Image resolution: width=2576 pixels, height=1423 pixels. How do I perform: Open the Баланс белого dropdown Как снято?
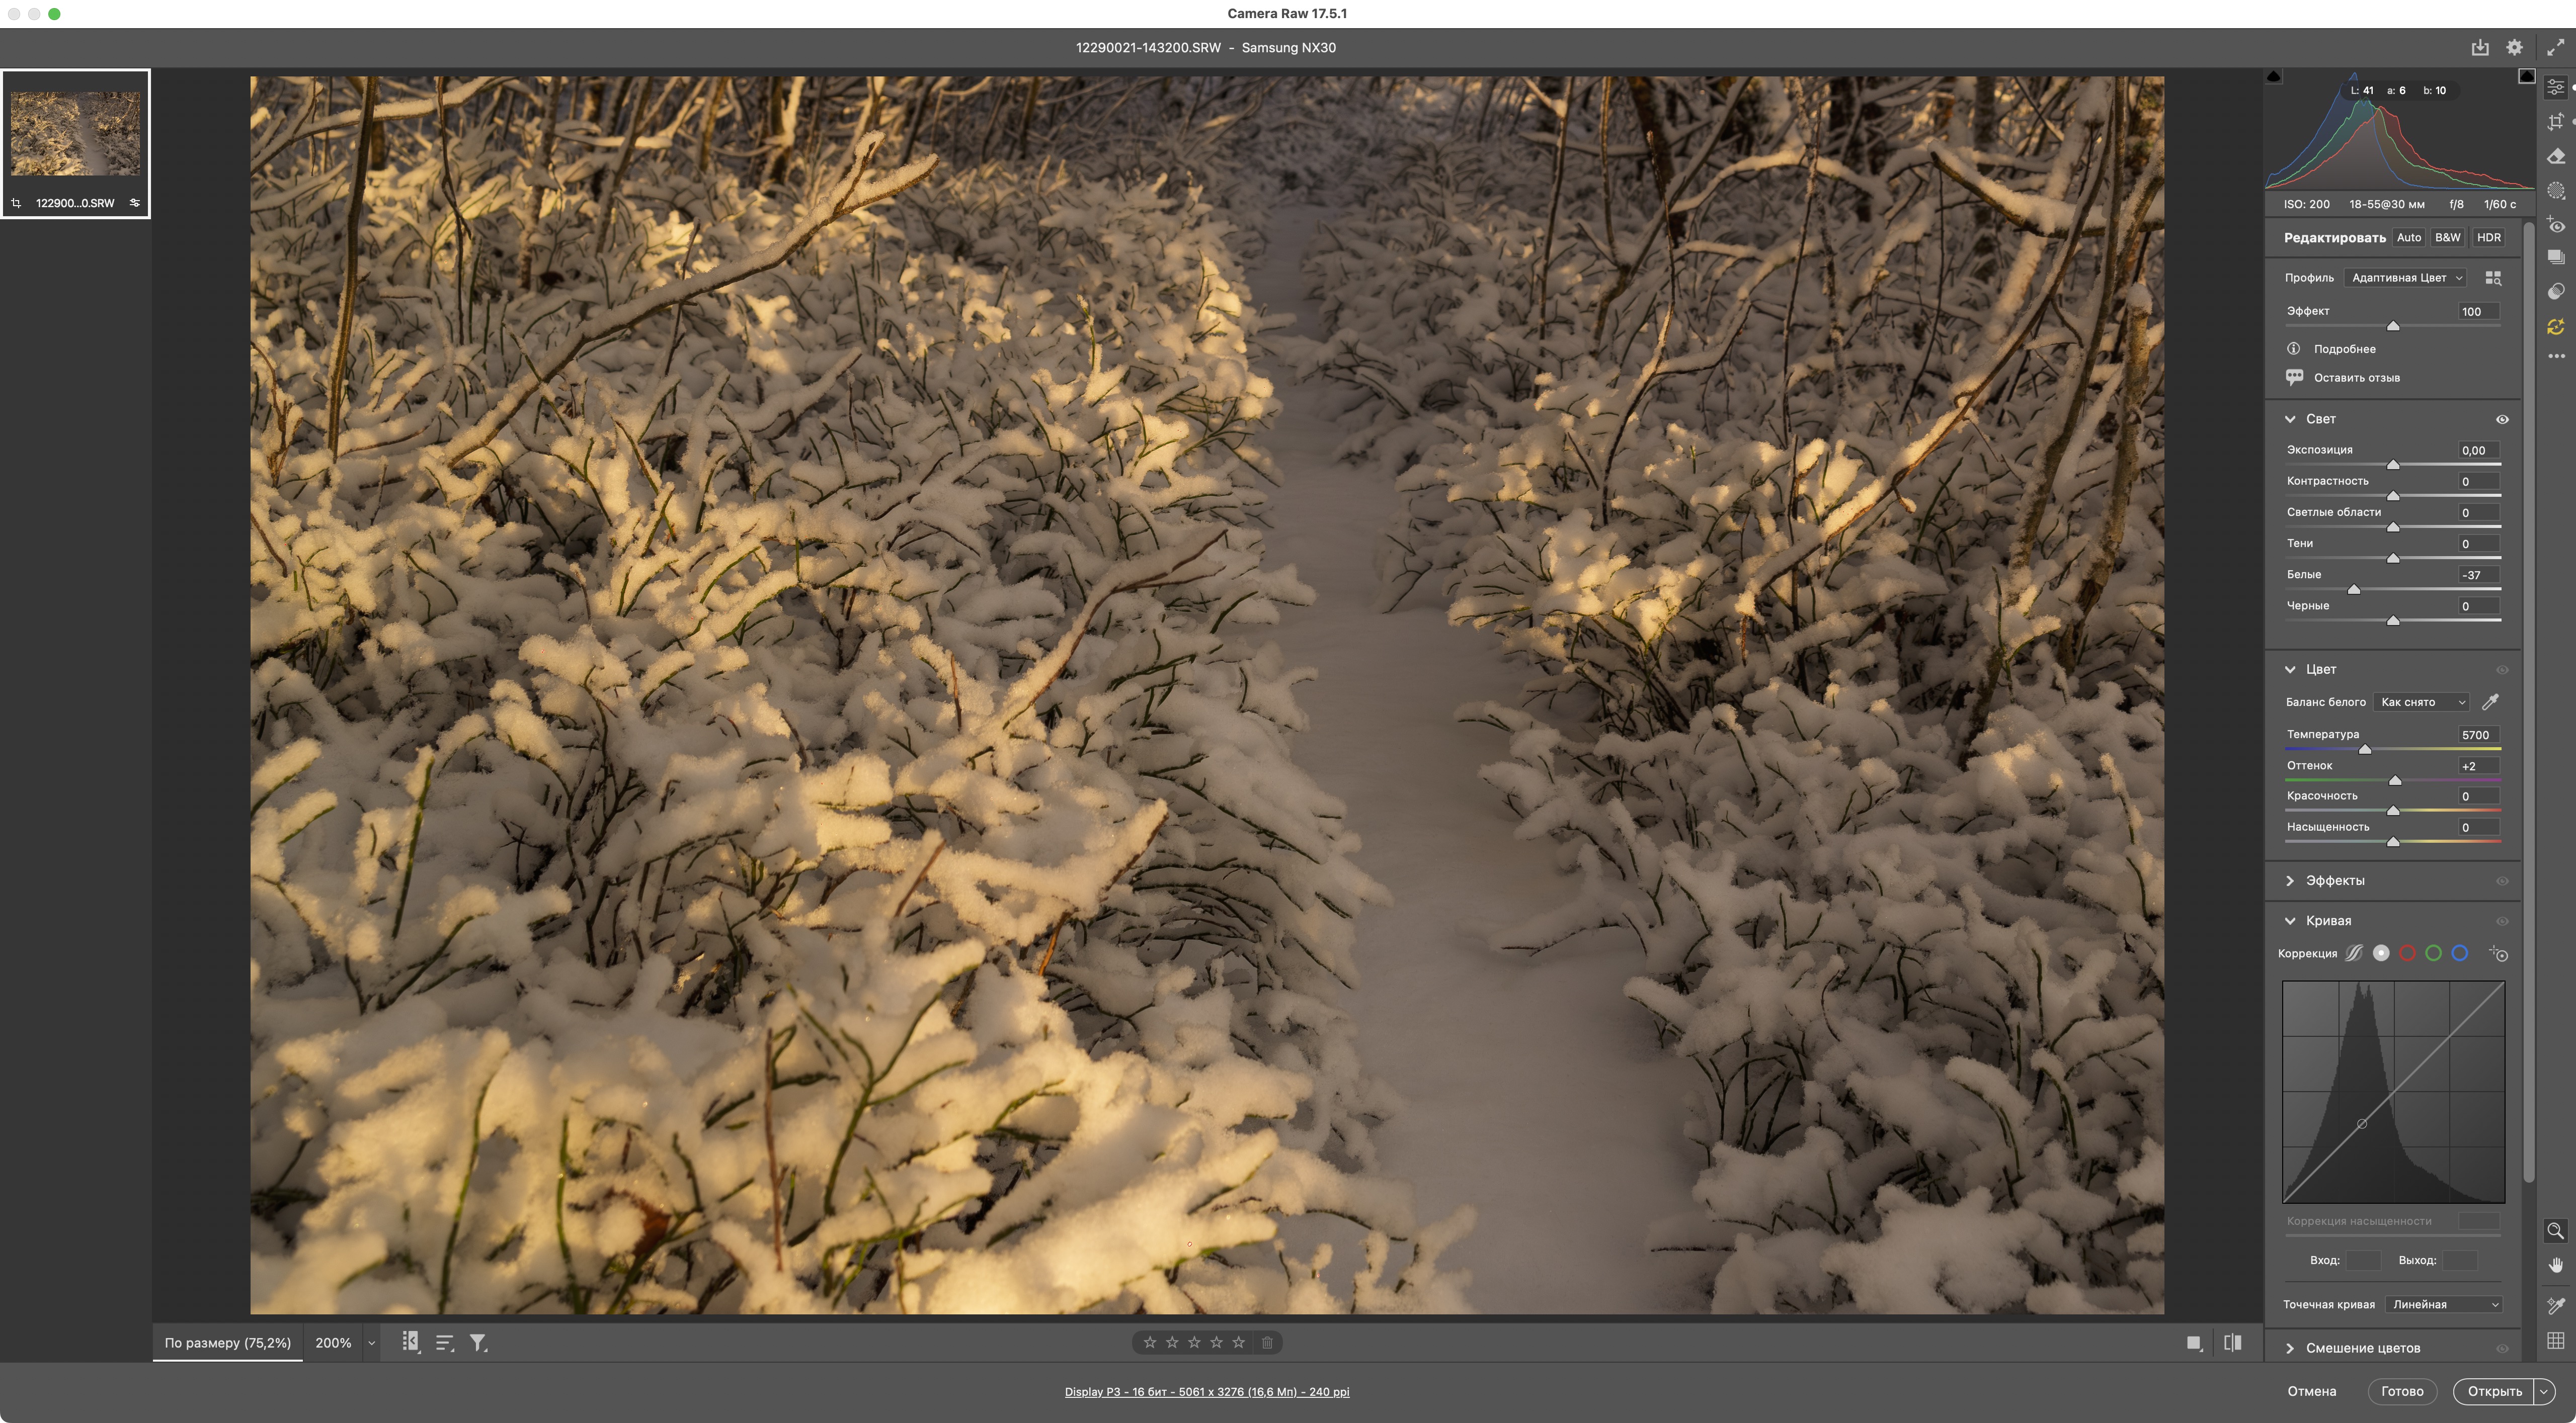[x=2421, y=702]
